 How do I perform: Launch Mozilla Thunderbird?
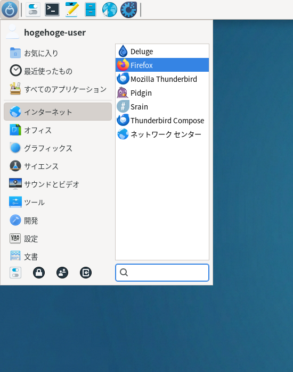(x=162, y=79)
